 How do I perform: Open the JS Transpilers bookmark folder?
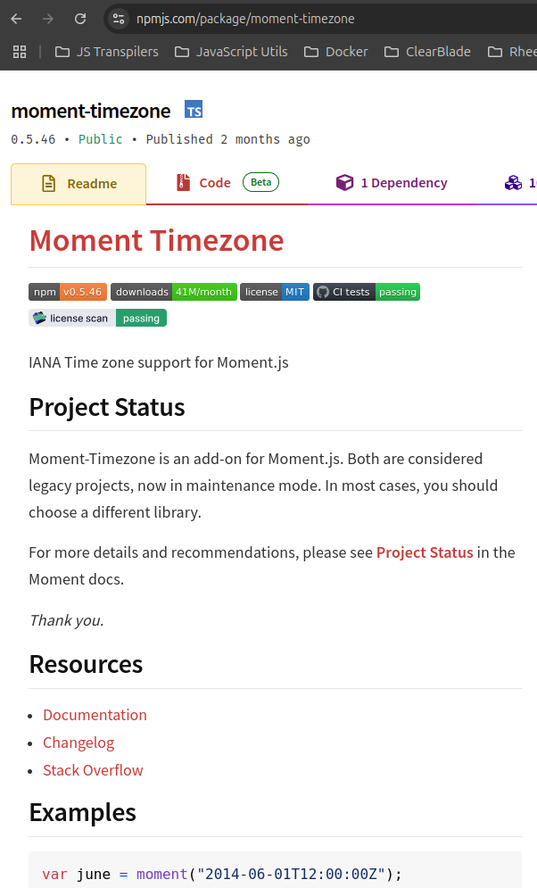click(107, 52)
